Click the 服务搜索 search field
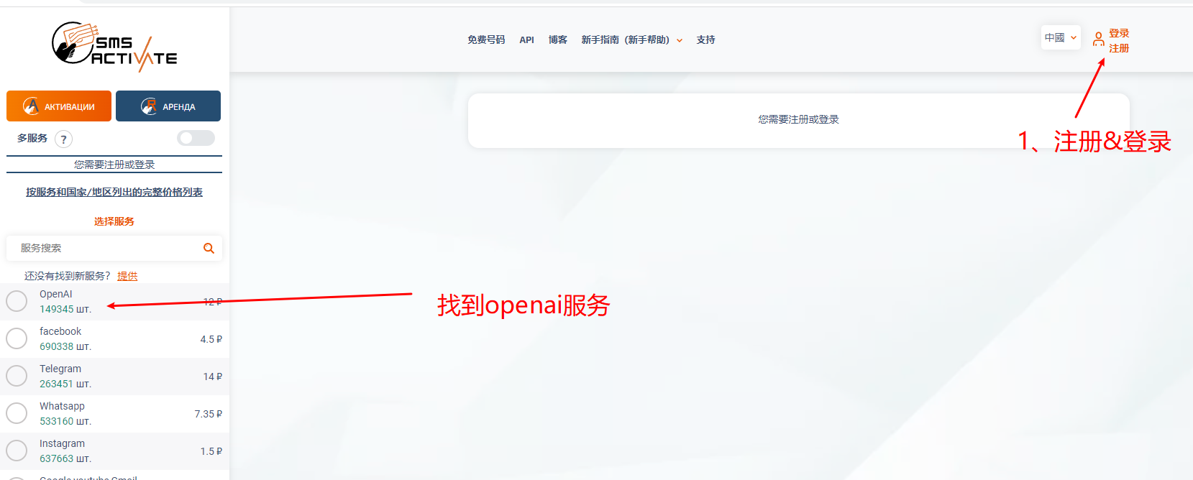The height and width of the screenshot is (480, 1193). coord(114,248)
